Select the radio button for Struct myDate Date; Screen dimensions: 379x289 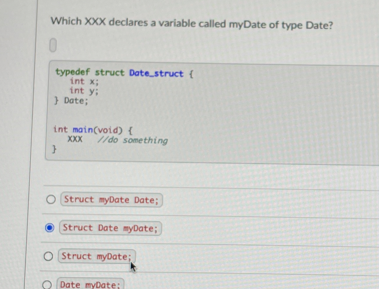[51, 200]
